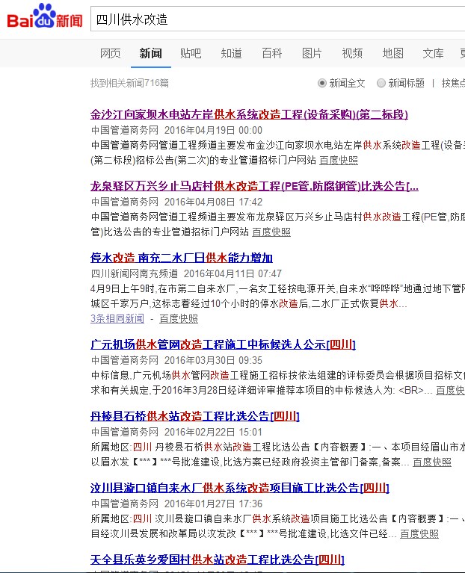465x573 pixels.
Task: Select the 新闻标题 radio button
Action: (381, 83)
